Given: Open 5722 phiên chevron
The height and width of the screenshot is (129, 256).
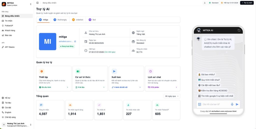Looking at the screenshot, I should click(x=176, y=87).
